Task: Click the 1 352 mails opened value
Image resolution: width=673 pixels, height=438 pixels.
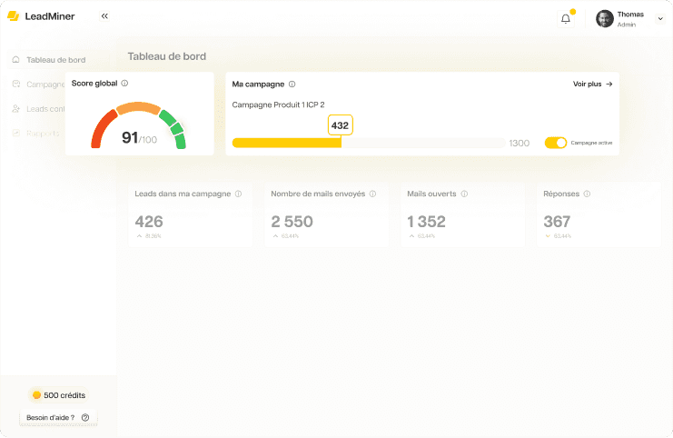Action: pos(426,222)
